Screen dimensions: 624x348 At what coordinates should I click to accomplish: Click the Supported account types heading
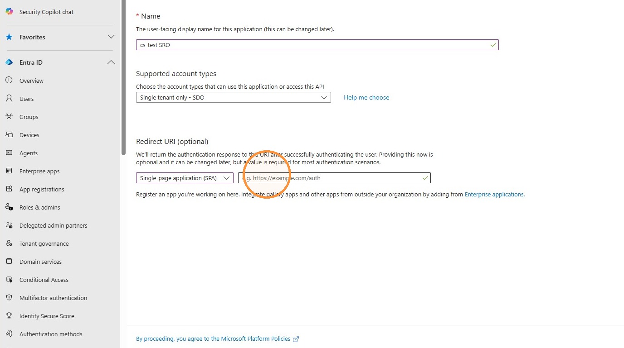point(176,73)
